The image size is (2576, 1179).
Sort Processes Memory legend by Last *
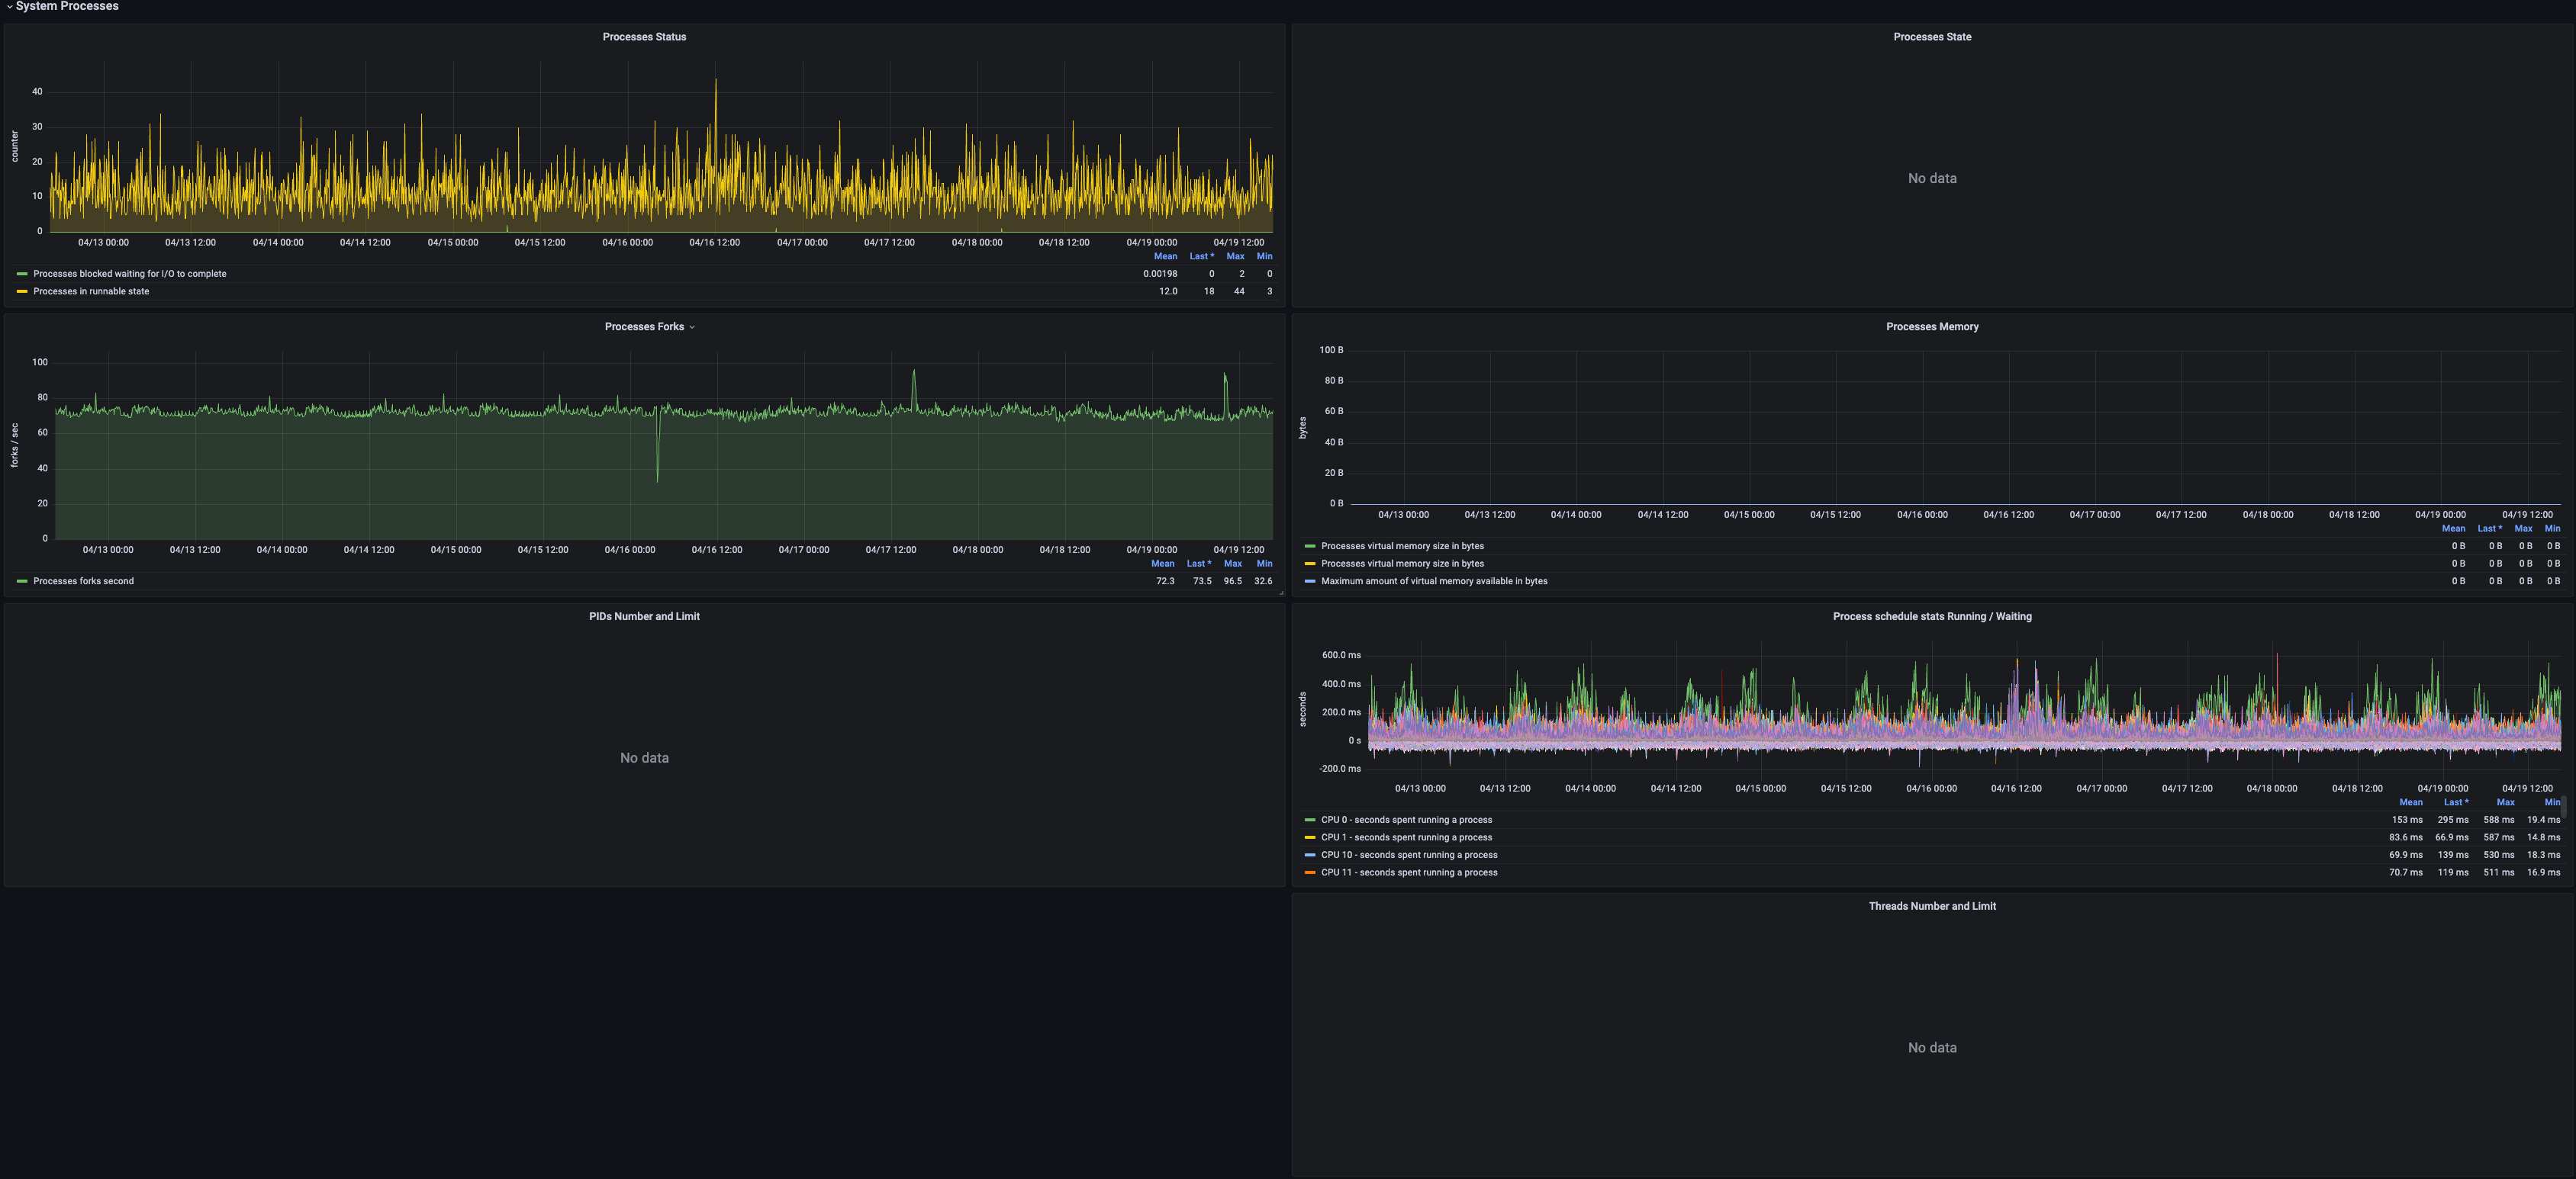click(2489, 529)
